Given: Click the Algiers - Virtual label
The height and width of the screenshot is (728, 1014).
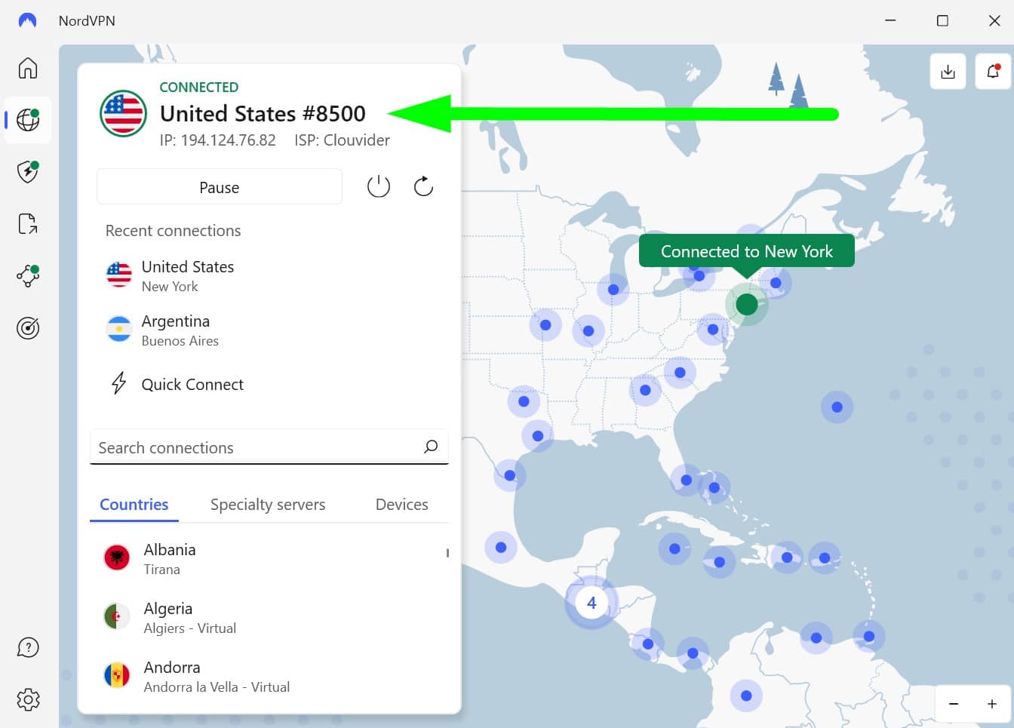Looking at the screenshot, I should coord(190,628).
